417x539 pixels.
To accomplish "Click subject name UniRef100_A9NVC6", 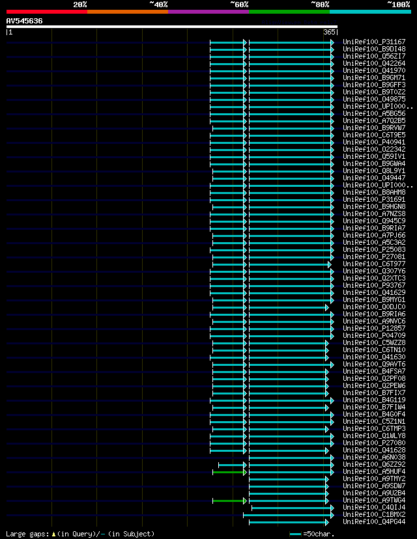I will click(374, 321).
